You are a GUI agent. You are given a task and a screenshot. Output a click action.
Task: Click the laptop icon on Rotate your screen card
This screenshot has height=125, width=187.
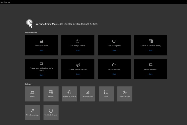(x=41, y=41)
